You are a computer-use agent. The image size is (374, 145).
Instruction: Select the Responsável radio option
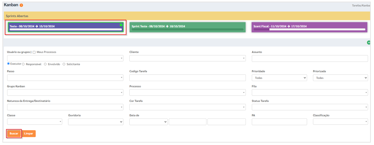tap(24, 64)
